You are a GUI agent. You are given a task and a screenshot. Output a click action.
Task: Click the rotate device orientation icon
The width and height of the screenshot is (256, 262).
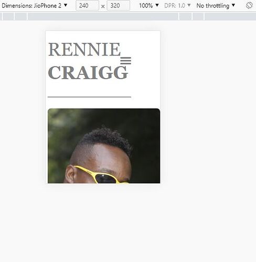pyautogui.click(x=249, y=5)
